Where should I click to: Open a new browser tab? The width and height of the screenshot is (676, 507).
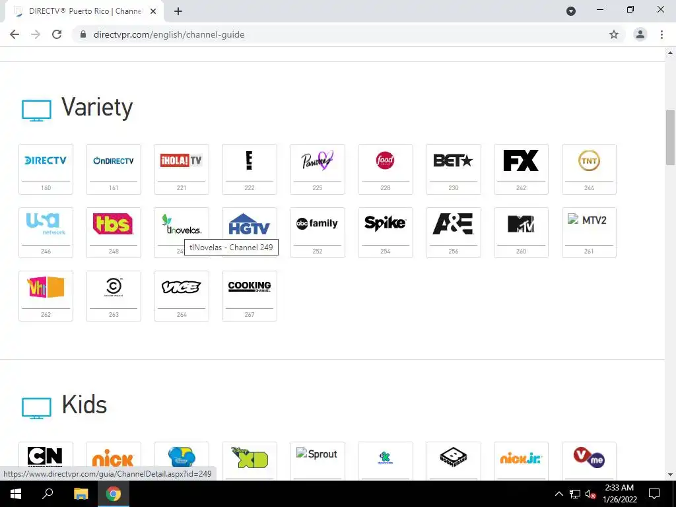pos(178,11)
